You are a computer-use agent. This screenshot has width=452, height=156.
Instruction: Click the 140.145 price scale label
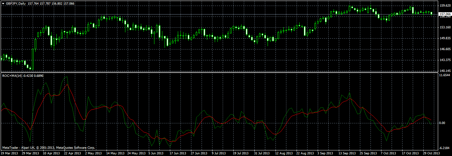tap(444, 71)
